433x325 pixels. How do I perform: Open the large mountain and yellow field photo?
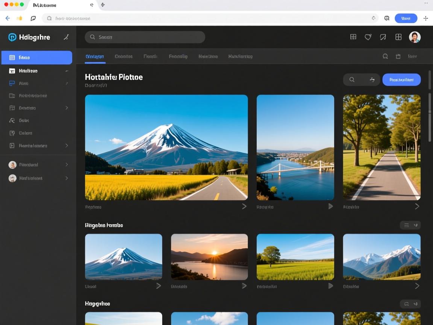[x=166, y=147]
